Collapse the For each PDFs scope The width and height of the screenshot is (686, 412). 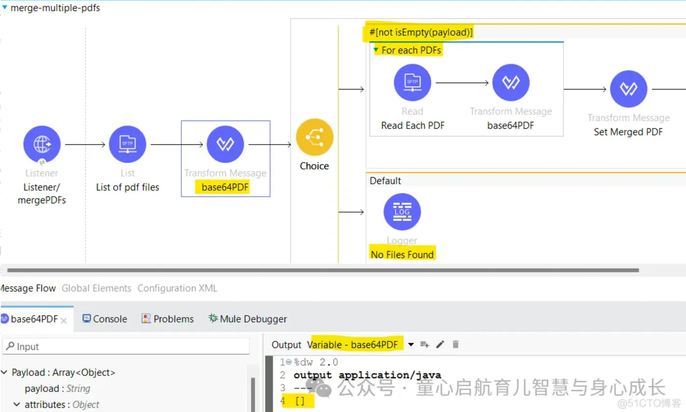(x=376, y=50)
